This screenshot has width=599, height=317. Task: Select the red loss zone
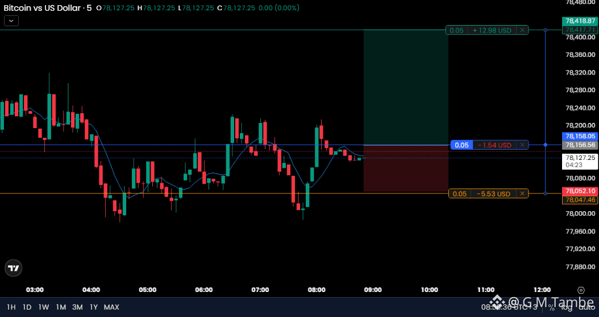click(406, 168)
